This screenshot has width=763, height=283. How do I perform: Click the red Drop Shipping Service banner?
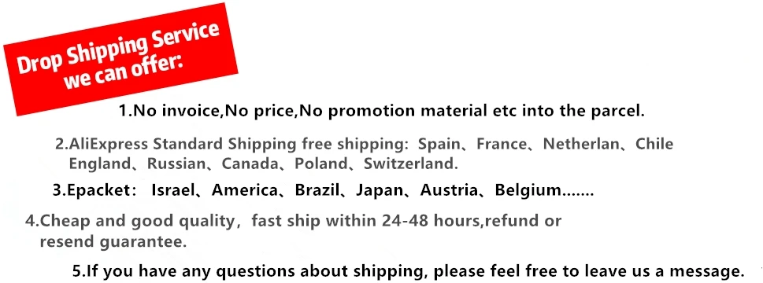(120, 59)
